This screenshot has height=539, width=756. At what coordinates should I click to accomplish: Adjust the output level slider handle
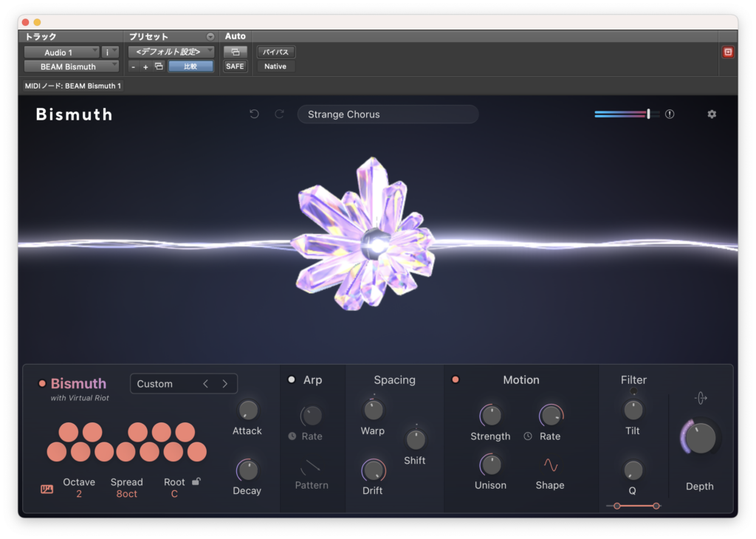tap(648, 114)
